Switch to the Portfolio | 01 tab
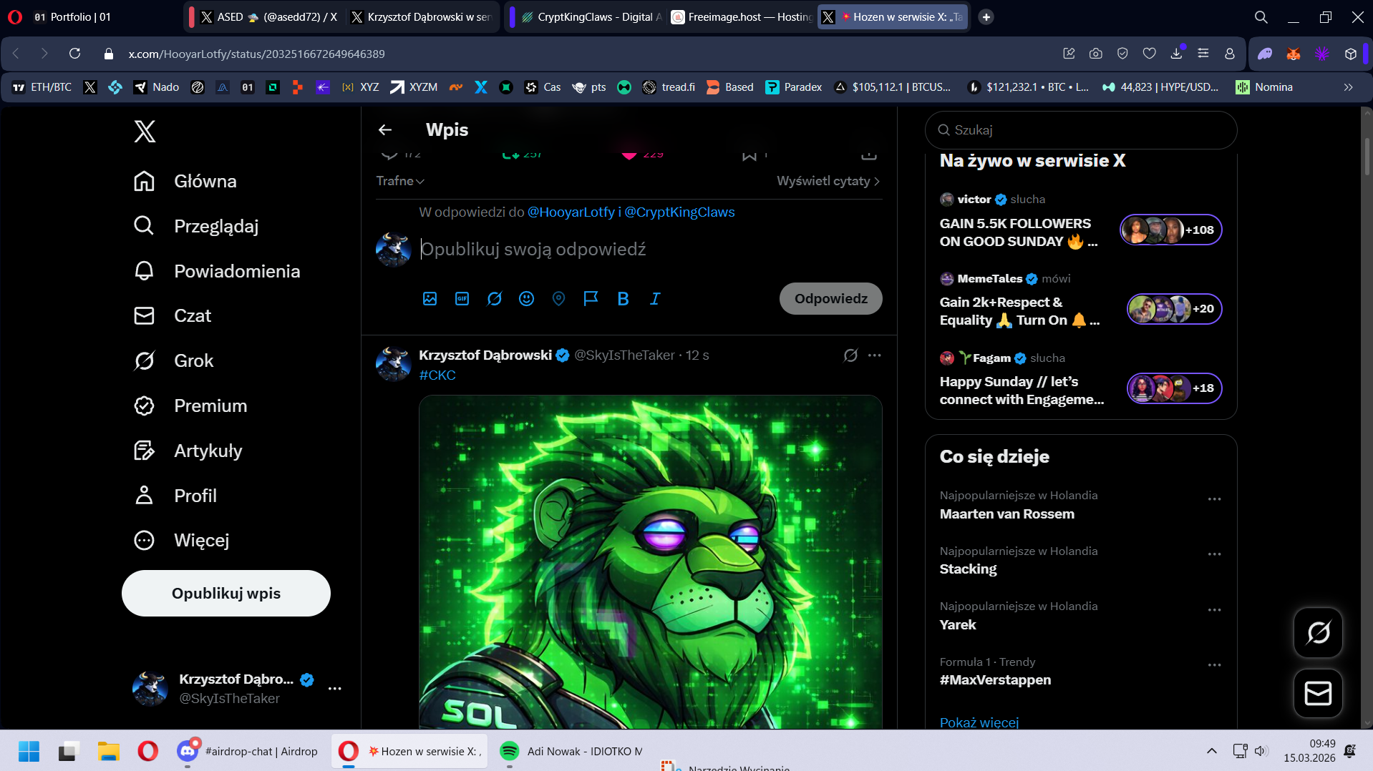The image size is (1373, 771). pyautogui.click(x=73, y=17)
